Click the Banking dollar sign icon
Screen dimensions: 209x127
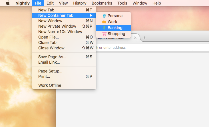tap(104, 28)
